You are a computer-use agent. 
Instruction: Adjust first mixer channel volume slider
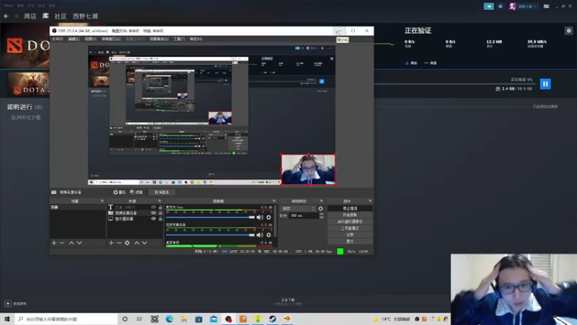tap(210, 217)
